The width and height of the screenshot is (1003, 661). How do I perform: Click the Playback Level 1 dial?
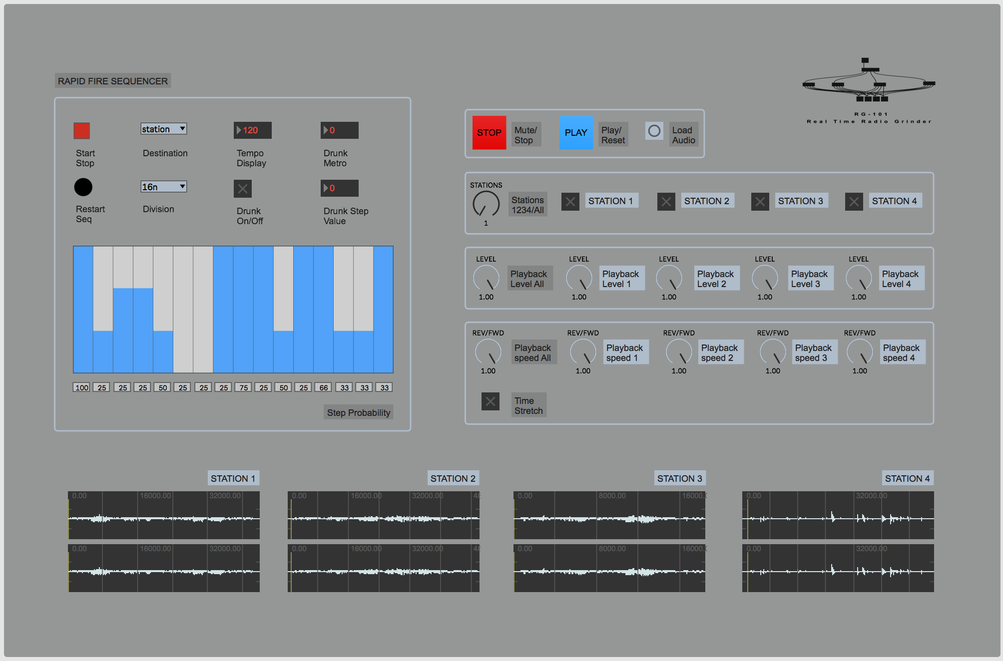579,278
